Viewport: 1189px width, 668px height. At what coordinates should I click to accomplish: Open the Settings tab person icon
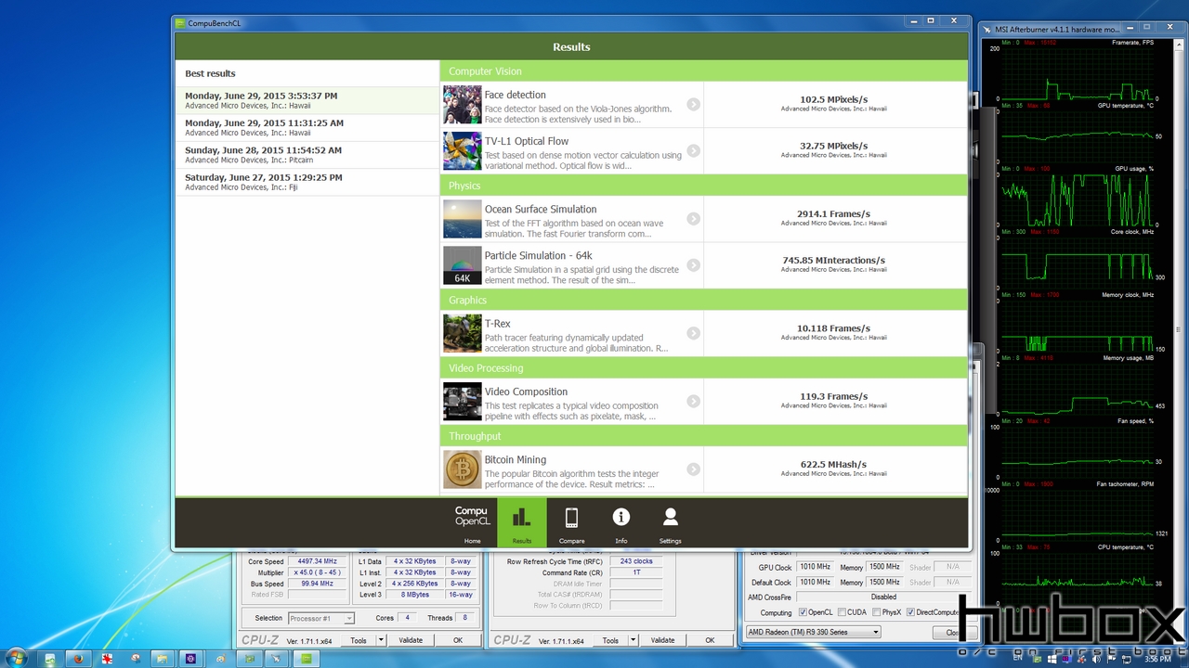(670, 517)
